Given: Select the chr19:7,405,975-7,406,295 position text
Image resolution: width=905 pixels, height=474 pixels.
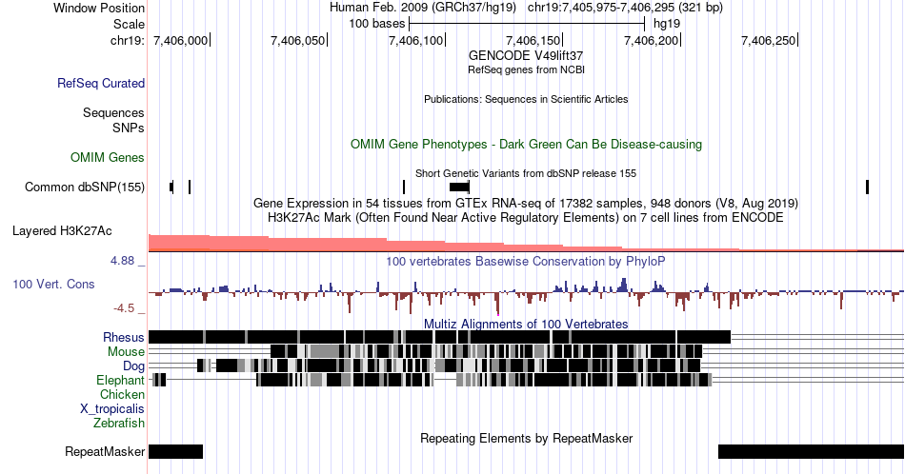Looking at the screenshot, I should coord(625,8).
